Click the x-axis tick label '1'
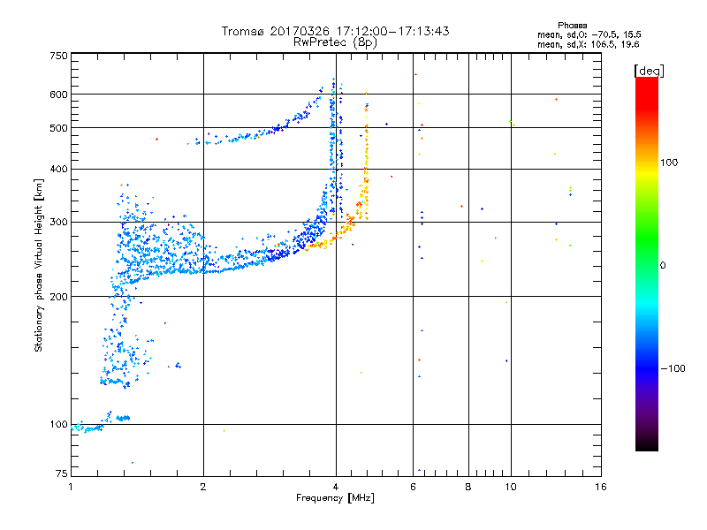 (x=71, y=487)
